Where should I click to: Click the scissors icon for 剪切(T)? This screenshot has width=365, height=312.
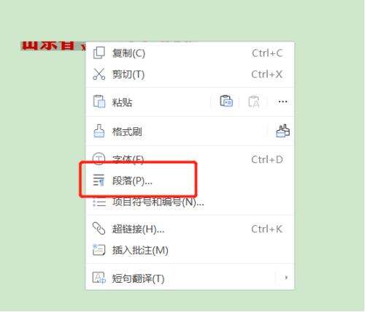[x=99, y=74]
